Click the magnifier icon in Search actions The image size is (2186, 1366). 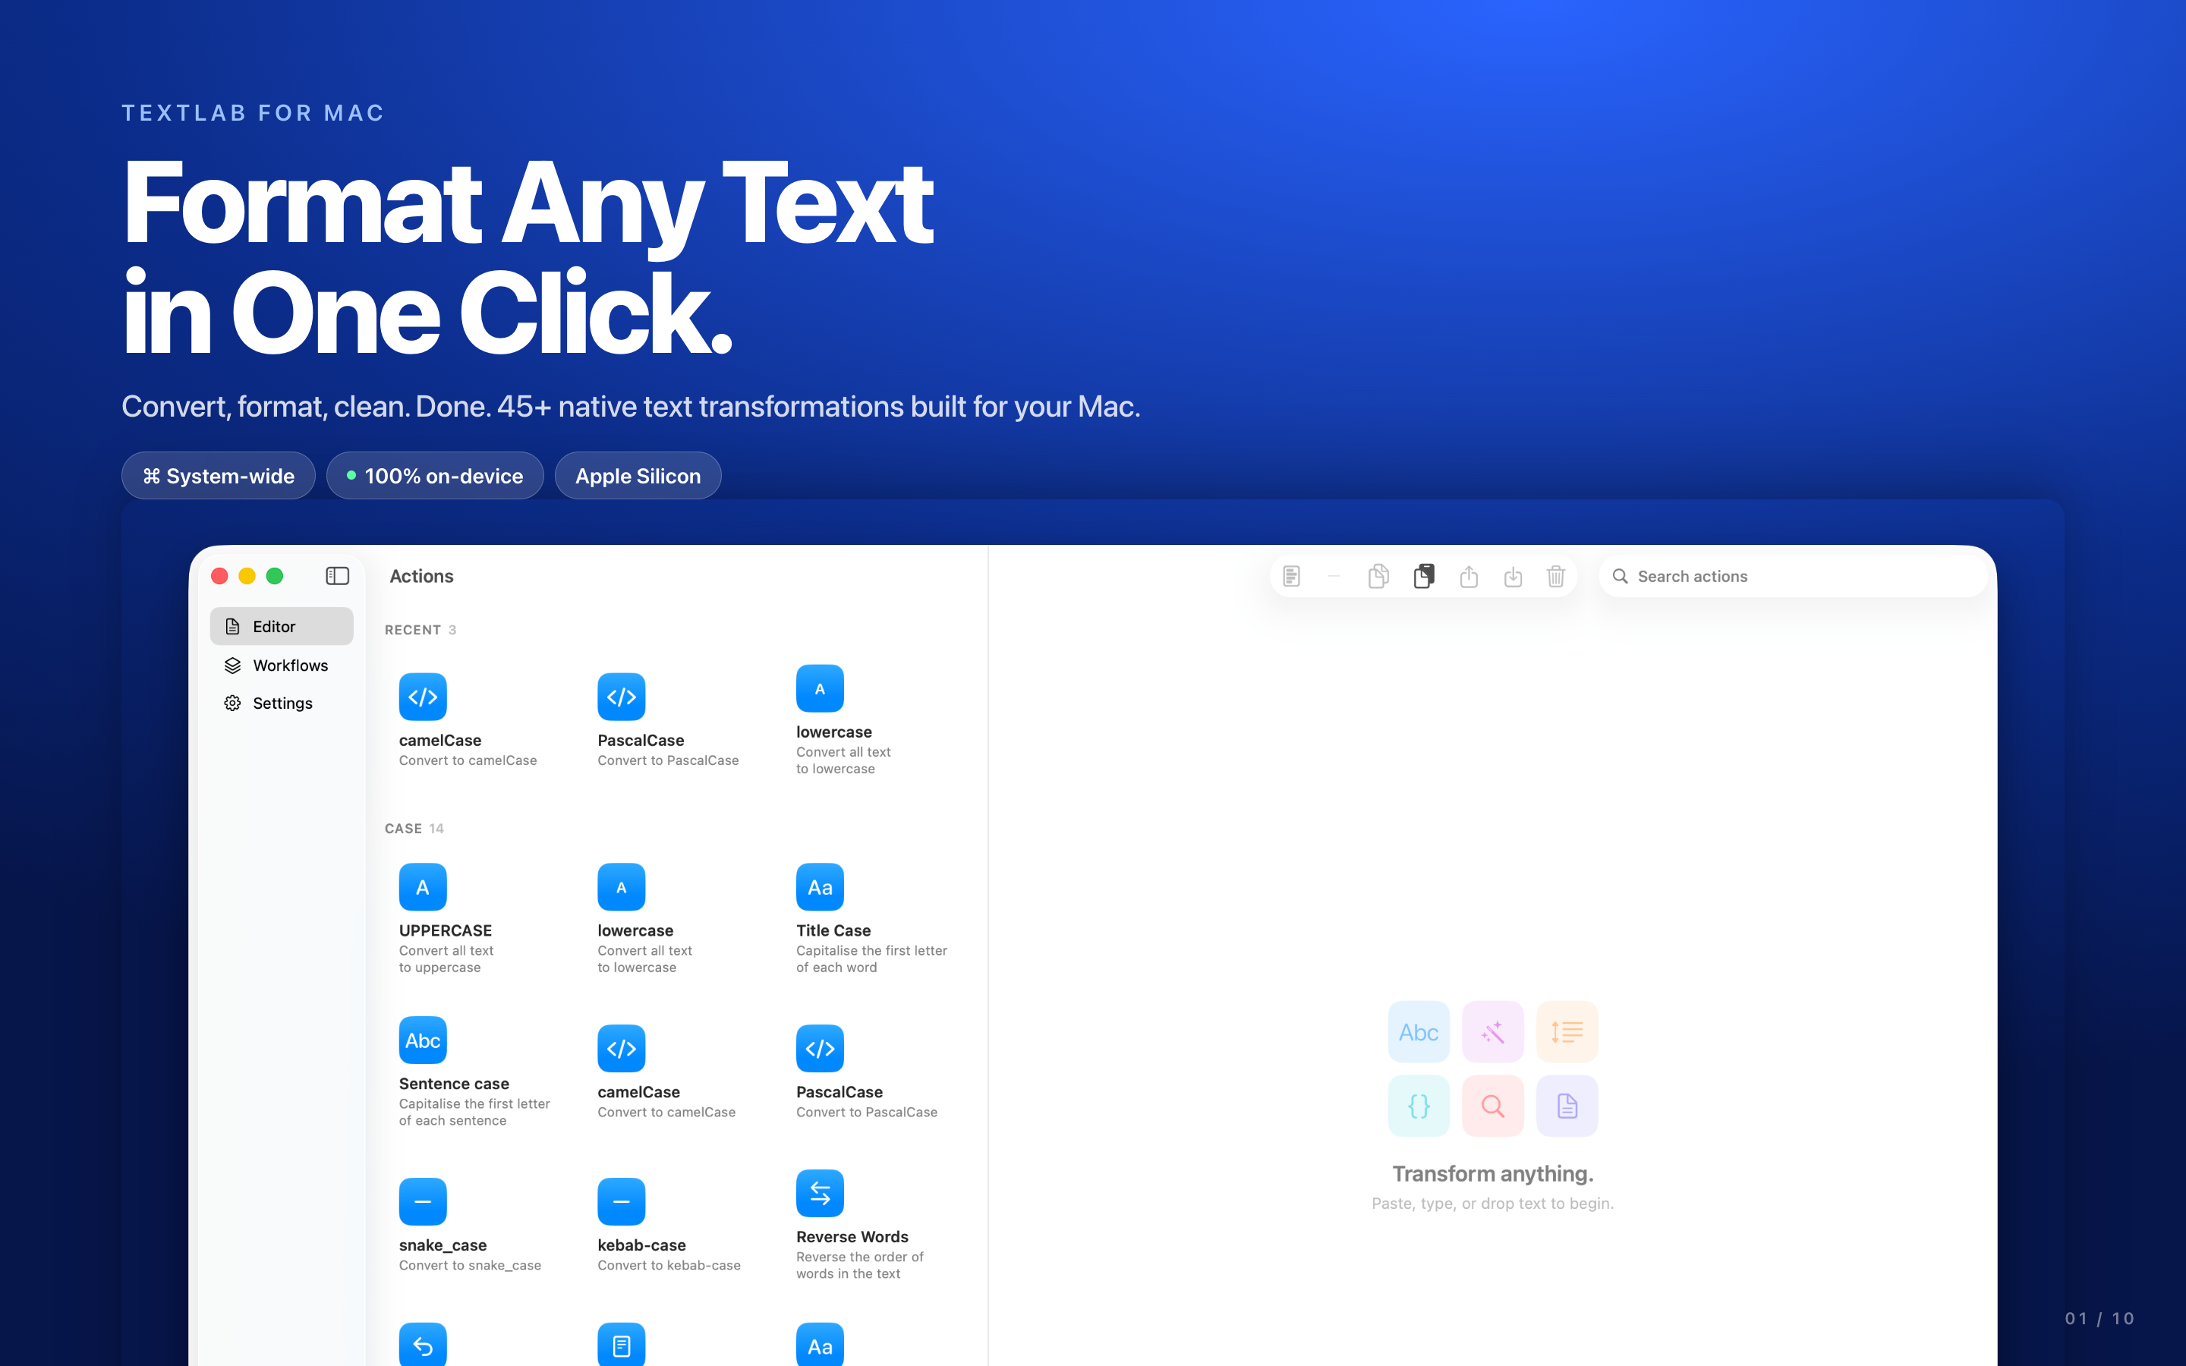coord(1621,575)
